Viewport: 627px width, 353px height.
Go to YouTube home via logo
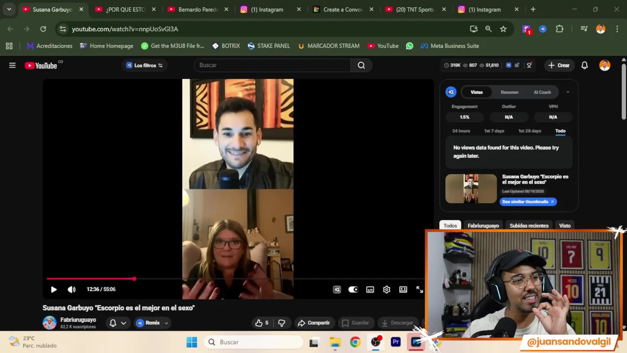(41, 65)
